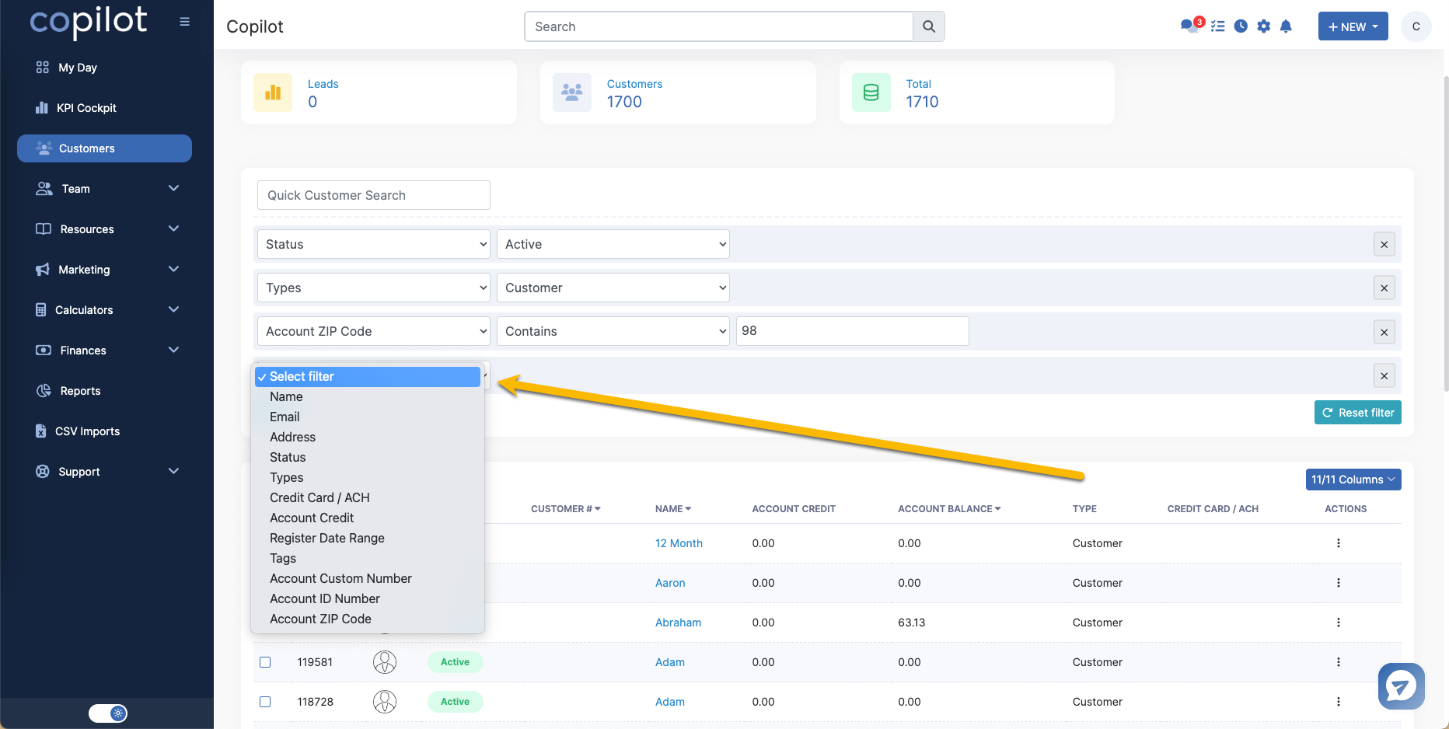
Task: Open the Types filter field dropdown
Action: (x=374, y=288)
